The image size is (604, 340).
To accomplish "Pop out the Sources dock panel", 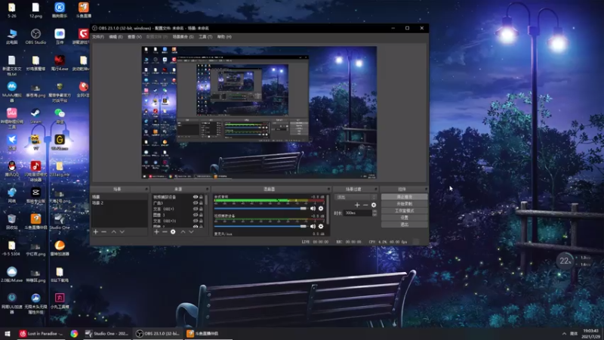I will [207, 189].
